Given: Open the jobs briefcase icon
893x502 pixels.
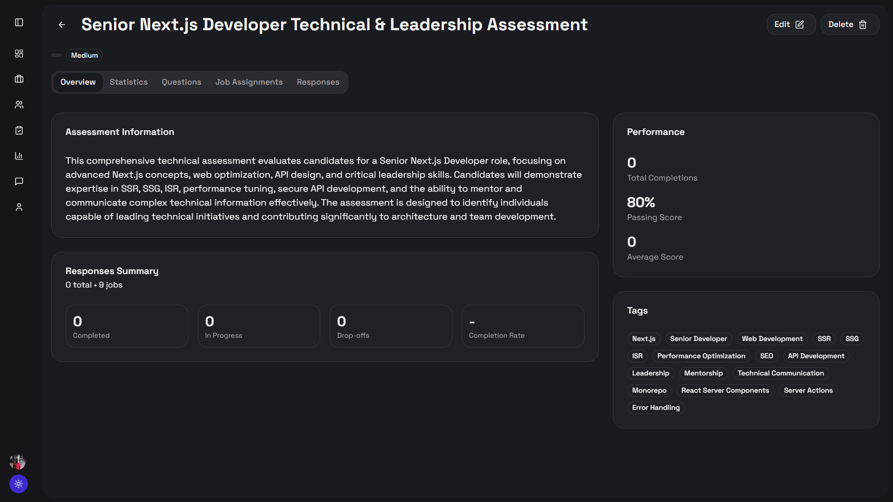Looking at the screenshot, I should [19, 79].
